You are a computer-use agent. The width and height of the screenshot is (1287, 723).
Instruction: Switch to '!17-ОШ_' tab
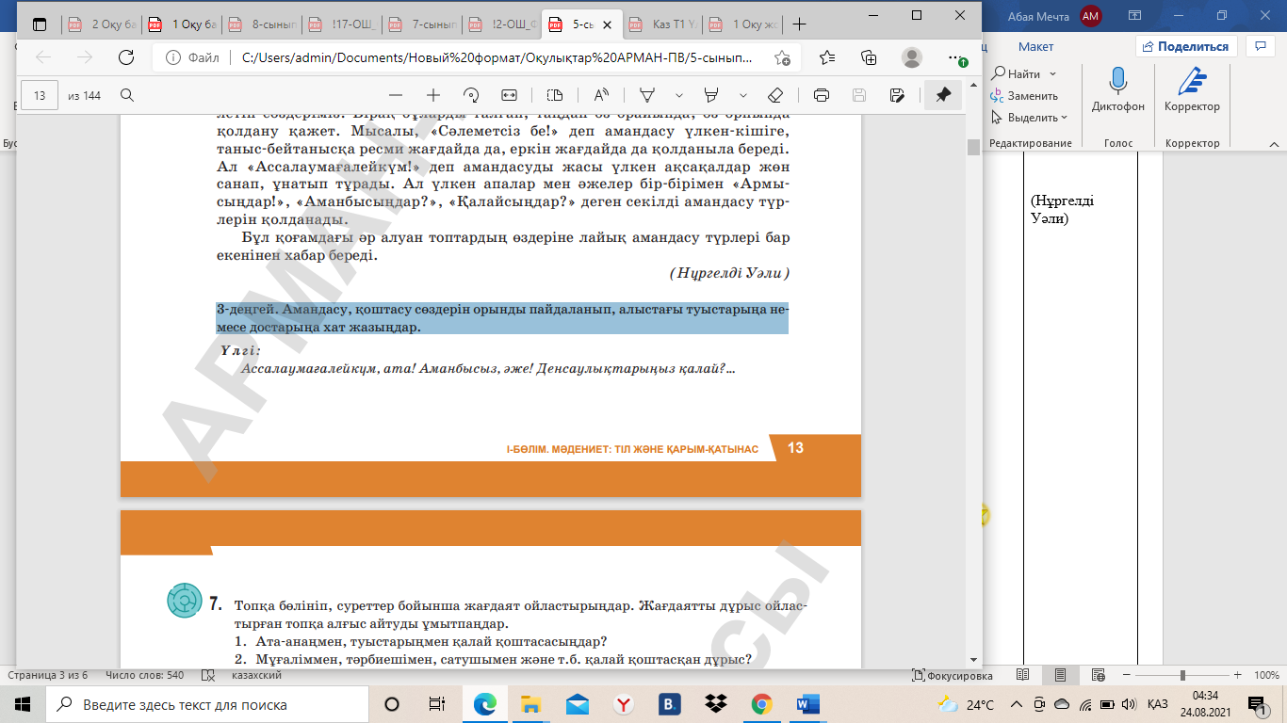click(x=344, y=24)
